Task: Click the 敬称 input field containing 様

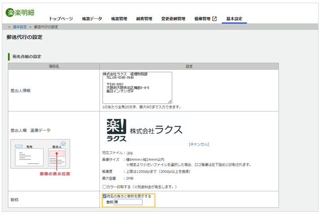Action: (x=128, y=202)
